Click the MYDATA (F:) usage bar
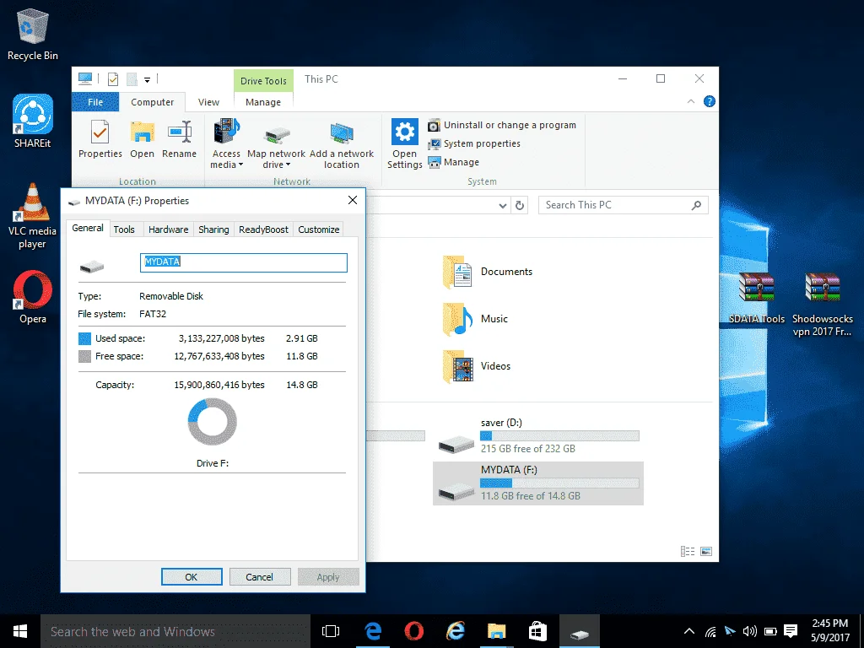 [x=559, y=483]
